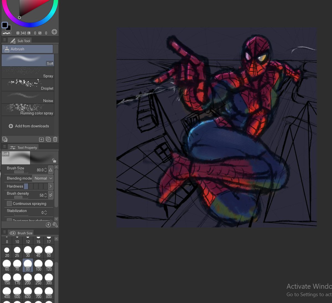Enable the Continuous spraying checkbox
The width and height of the screenshot is (332, 303).
pos(9,204)
